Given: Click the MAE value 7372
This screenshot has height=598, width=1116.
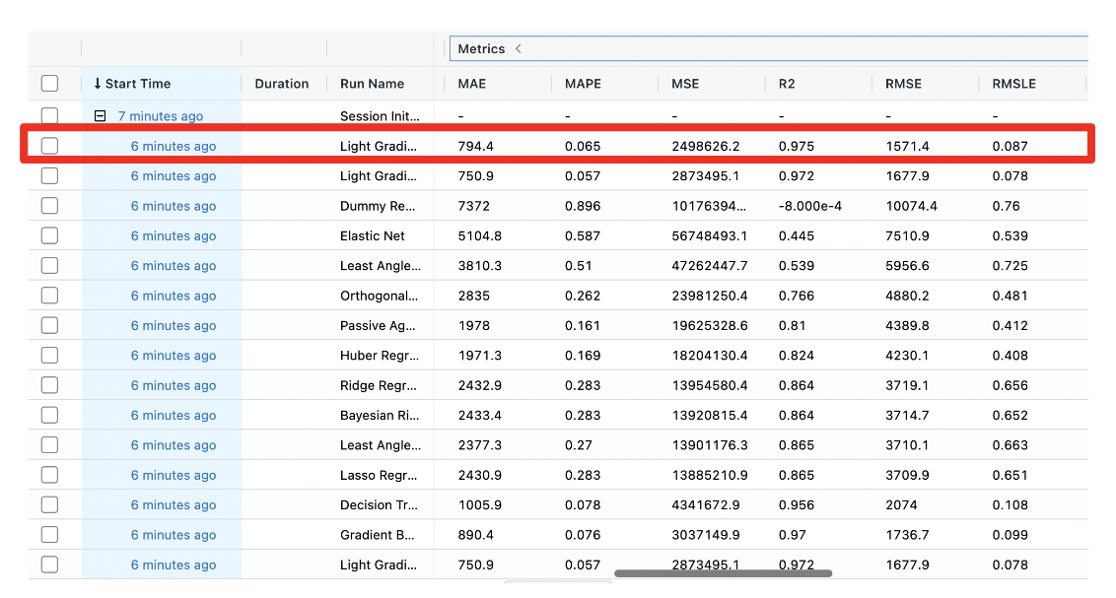Looking at the screenshot, I should 473,206.
